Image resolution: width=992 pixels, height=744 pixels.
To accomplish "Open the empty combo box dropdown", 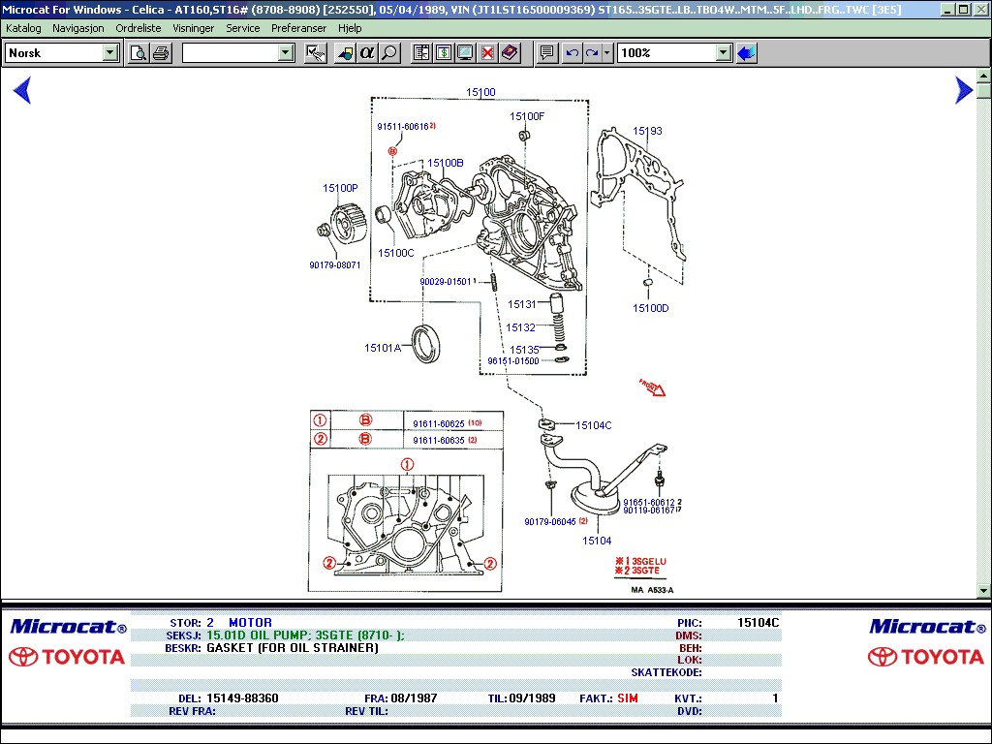I will point(286,53).
